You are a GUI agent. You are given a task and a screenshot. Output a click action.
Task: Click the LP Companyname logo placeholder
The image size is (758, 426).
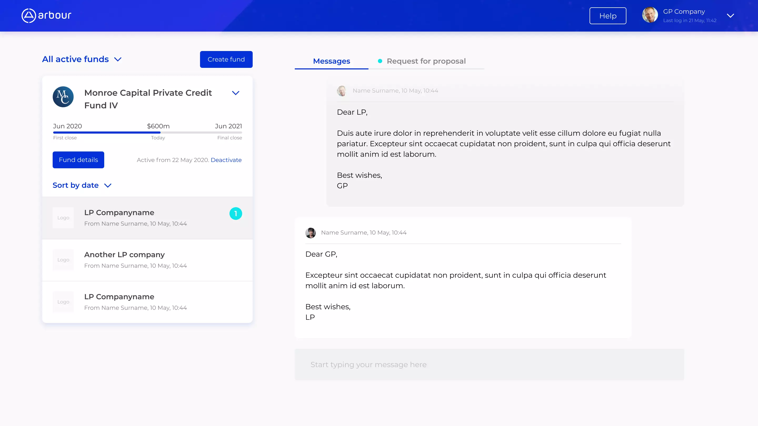click(63, 218)
